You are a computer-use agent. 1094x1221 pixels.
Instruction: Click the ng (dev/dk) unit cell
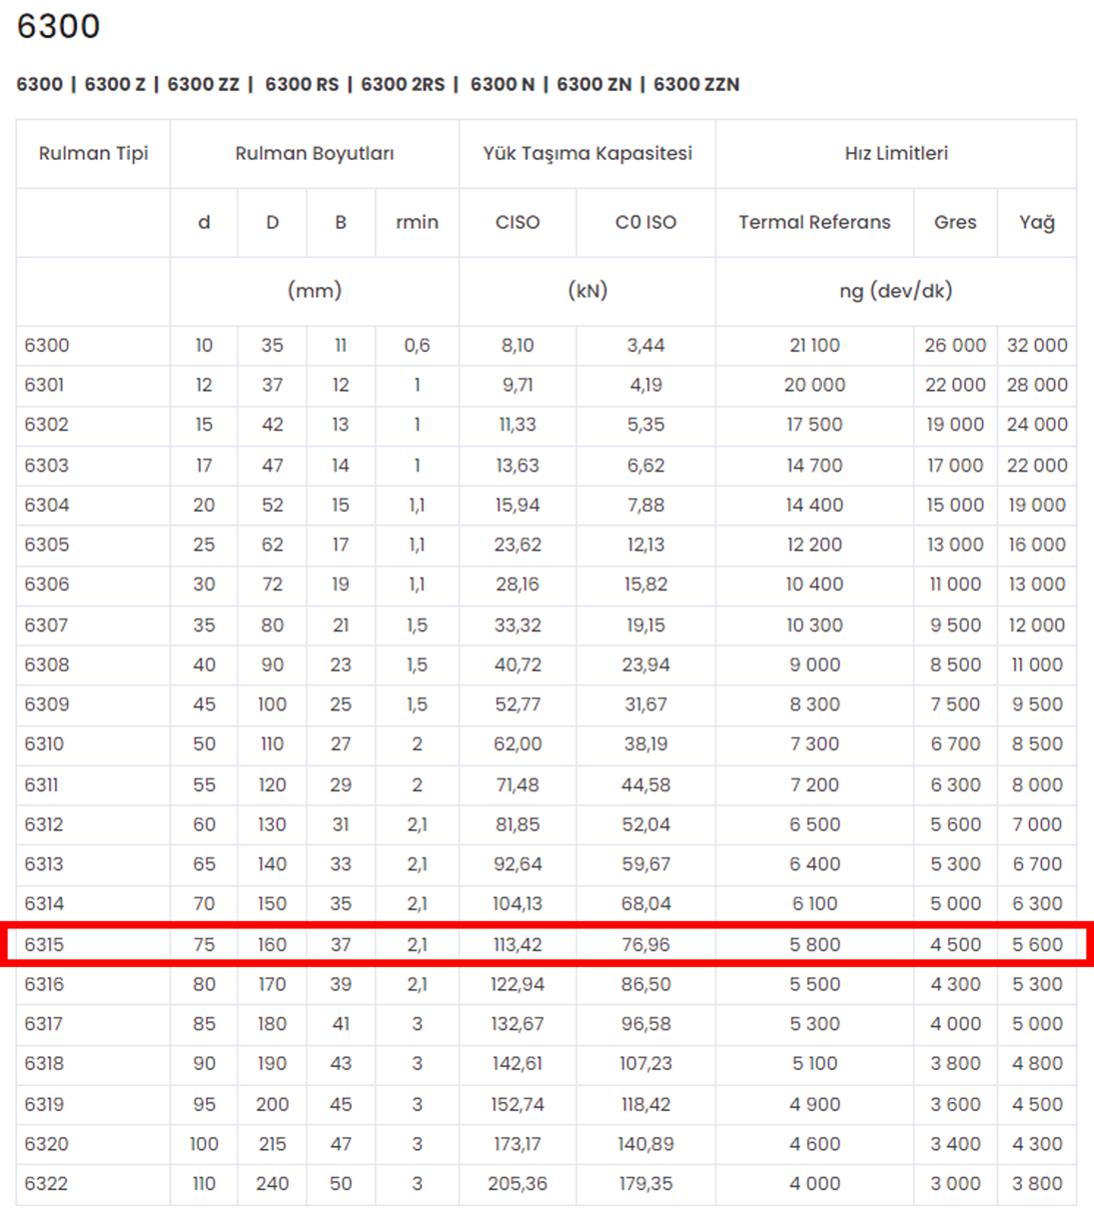896,291
